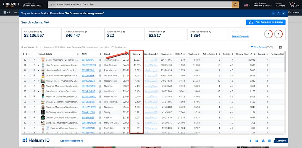Click in the Amazon search input field

click(x=144, y=4)
